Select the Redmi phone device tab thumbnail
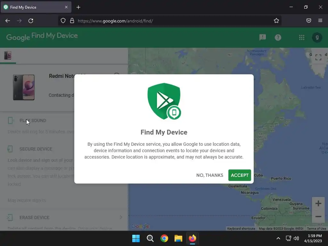 [x=8, y=55]
